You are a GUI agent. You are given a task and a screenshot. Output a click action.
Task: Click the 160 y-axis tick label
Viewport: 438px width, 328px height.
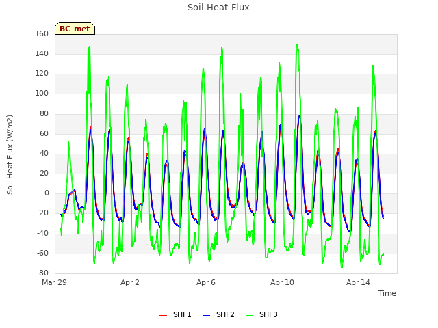[42, 33]
